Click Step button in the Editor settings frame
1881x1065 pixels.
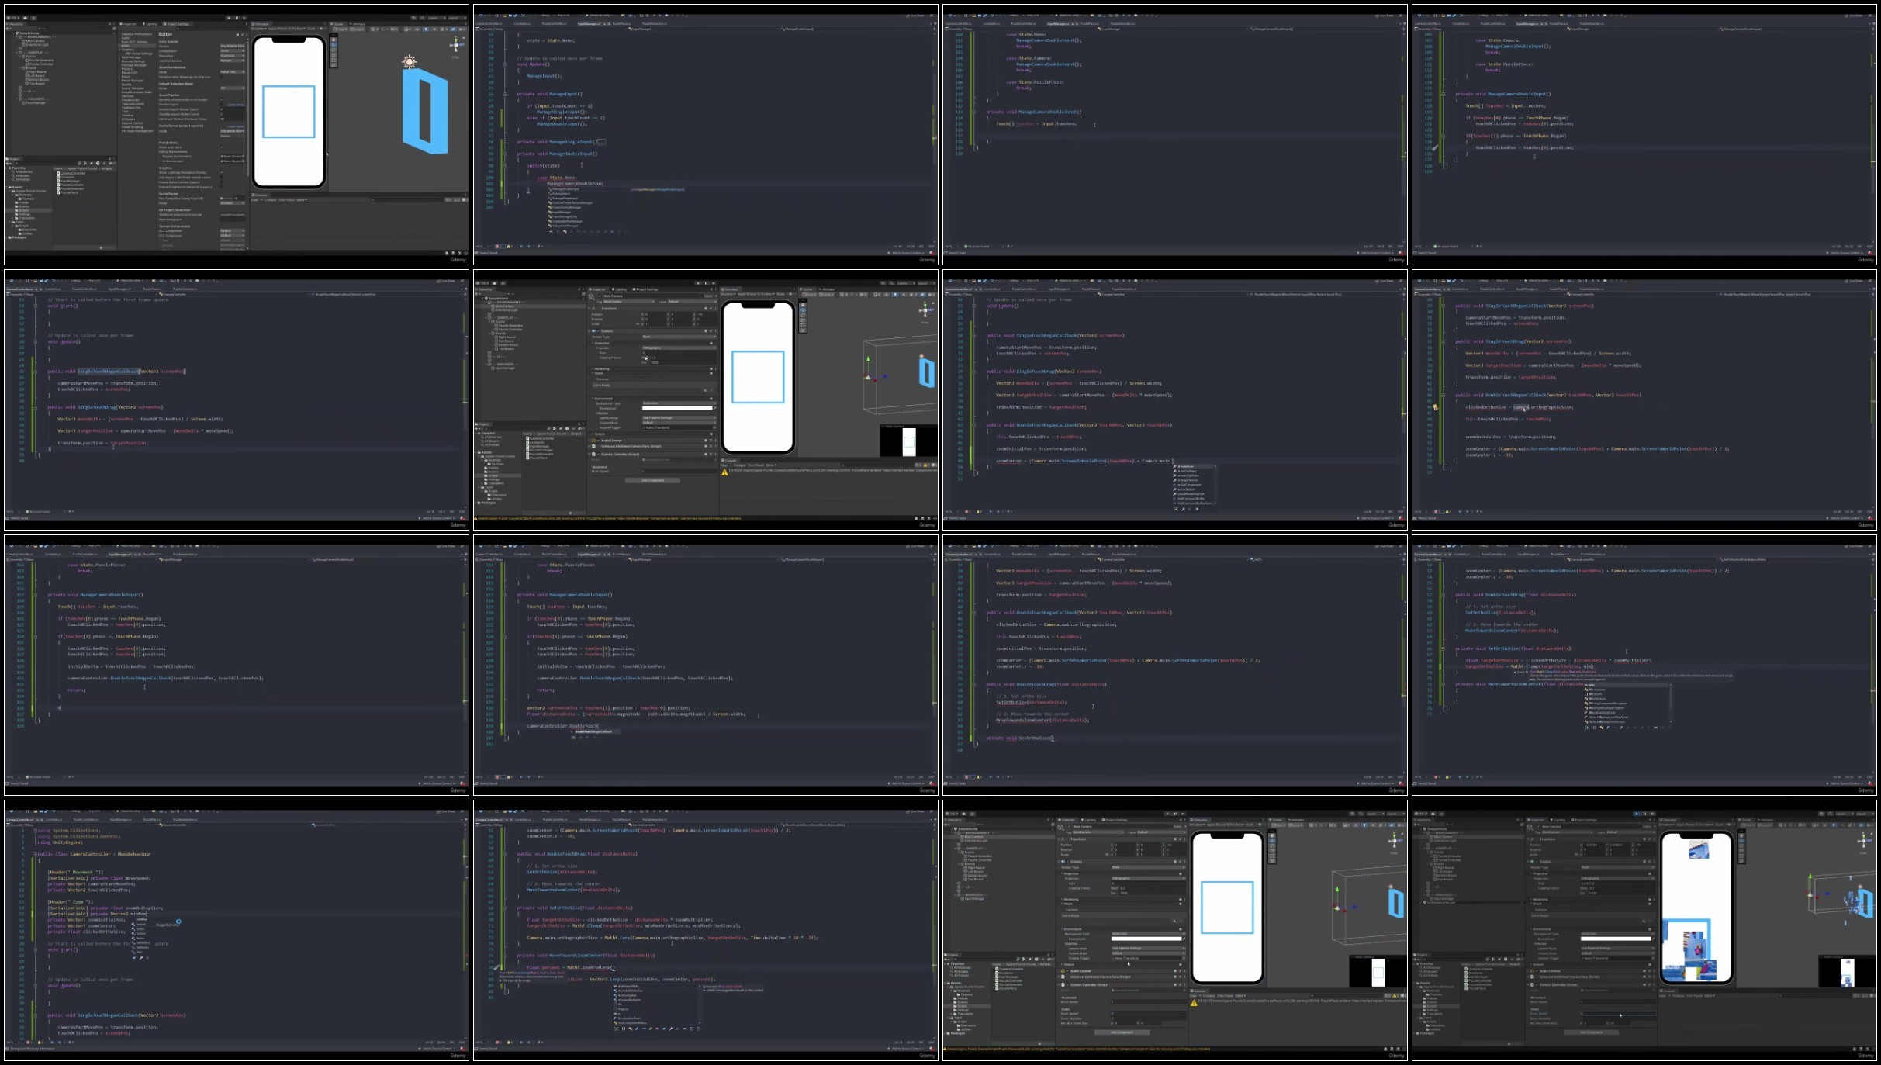(244, 18)
